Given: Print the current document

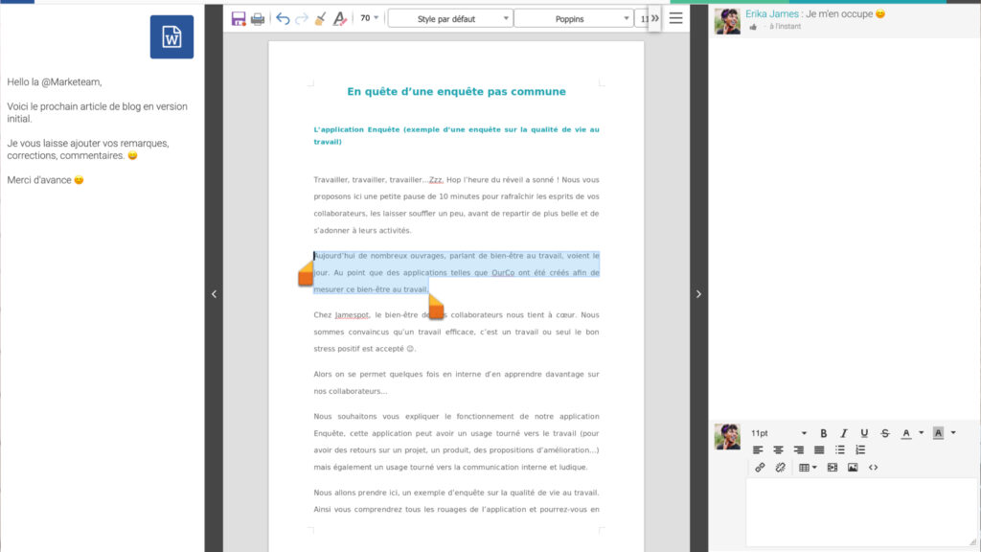Looking at the screenshot, I should pos(257,17).
